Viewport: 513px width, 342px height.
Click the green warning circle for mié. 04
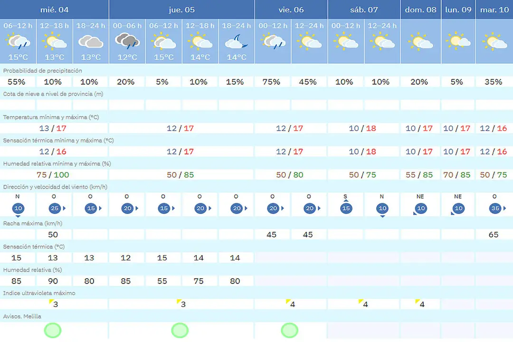click(53, 330)
